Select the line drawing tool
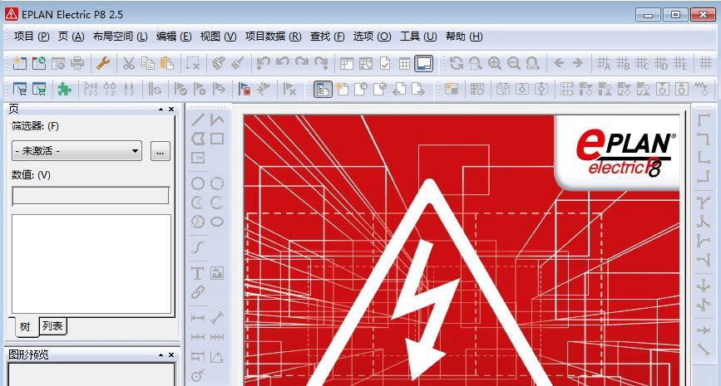The width and height of the screenshot is (721, 386). point(198,120)
